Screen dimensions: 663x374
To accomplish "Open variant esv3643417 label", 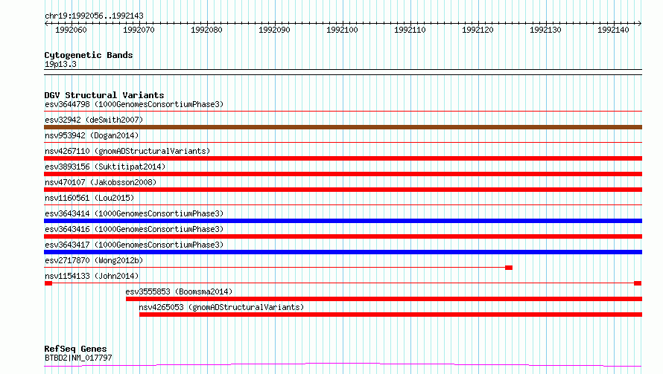I will pos(134,245).
